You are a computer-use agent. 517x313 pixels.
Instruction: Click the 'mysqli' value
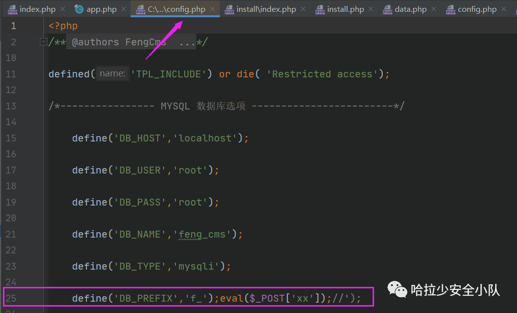(x=196, y=266)
